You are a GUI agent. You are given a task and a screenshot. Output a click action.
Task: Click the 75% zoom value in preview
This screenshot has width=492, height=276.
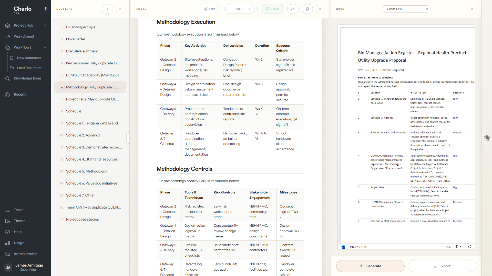click(x=448, y=247)
